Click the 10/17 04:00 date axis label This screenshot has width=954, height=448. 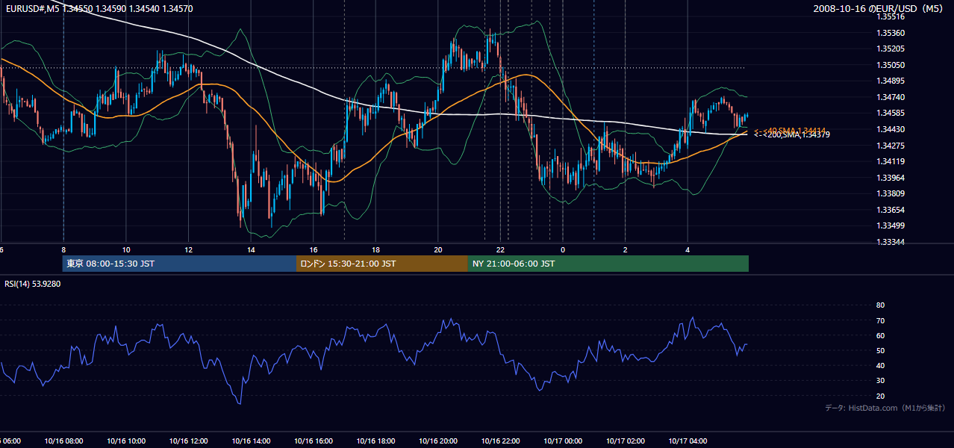point(688,441)
